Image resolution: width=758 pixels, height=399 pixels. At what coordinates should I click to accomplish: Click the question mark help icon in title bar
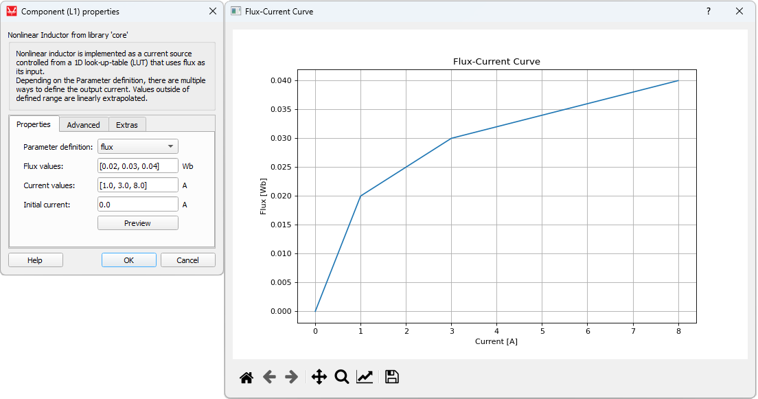point(709,11)
